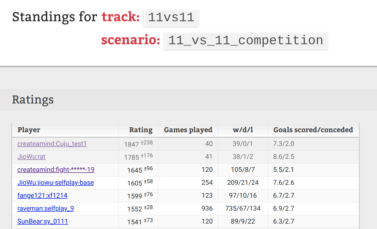Click the Ratings section heading

pyautogui.click(x=33, y=100)
